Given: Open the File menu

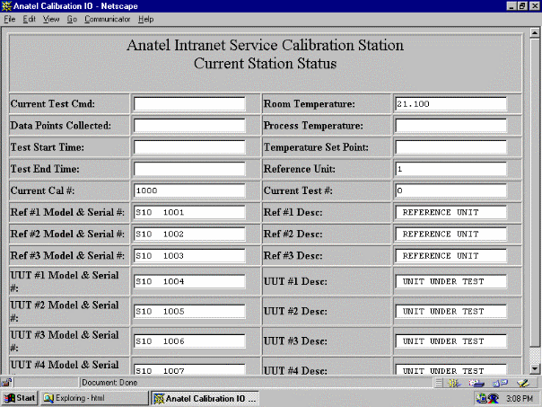Looking at the screenshot, I should pyautogui.click(x=9, y=19).
